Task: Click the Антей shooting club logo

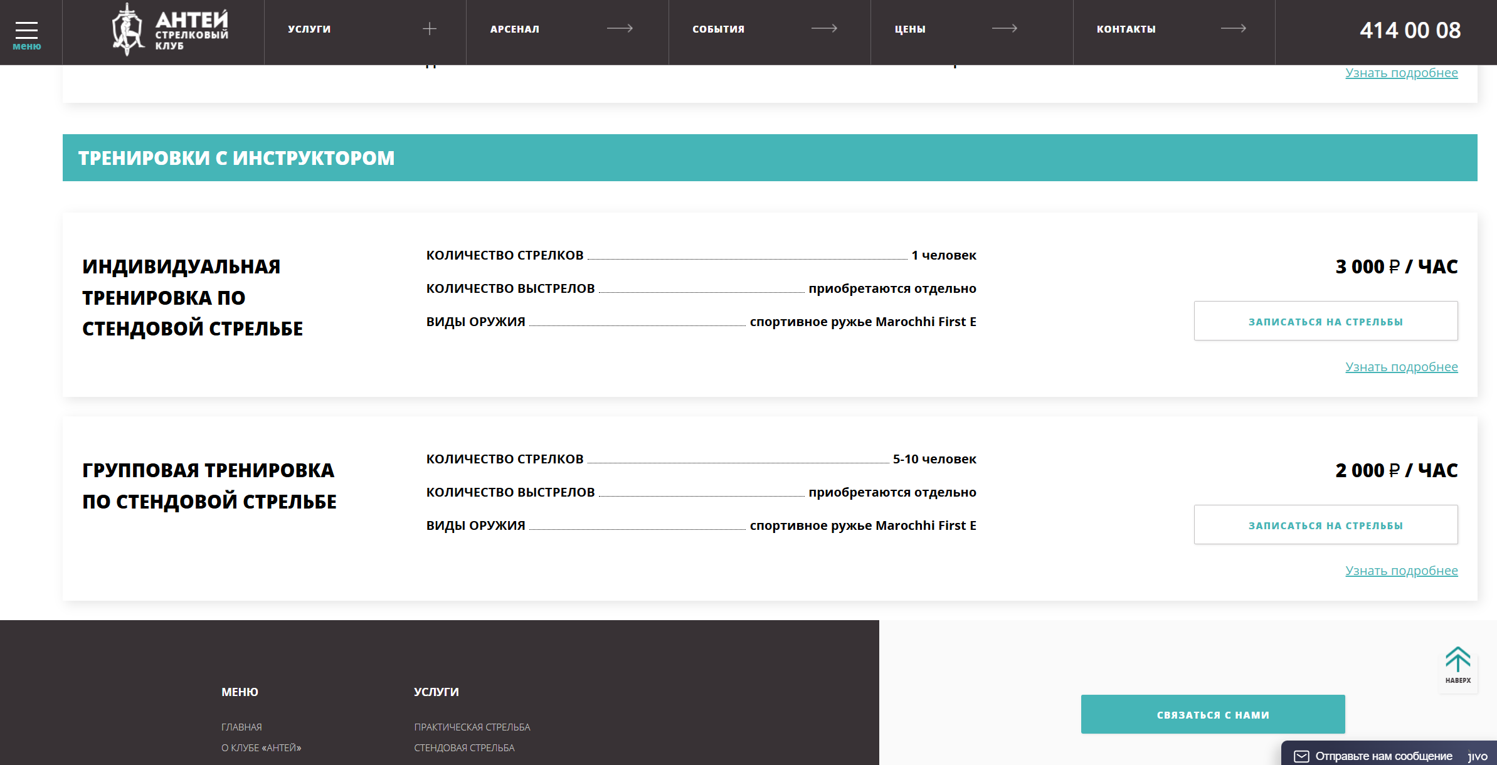Action: (170, 30)
